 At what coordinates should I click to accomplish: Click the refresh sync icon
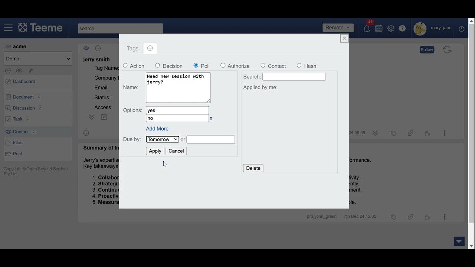click(x=447, y=50)
